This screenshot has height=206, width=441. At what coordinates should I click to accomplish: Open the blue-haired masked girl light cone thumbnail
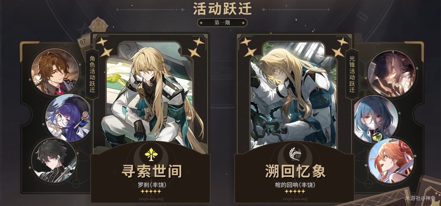tap(376, 119)
